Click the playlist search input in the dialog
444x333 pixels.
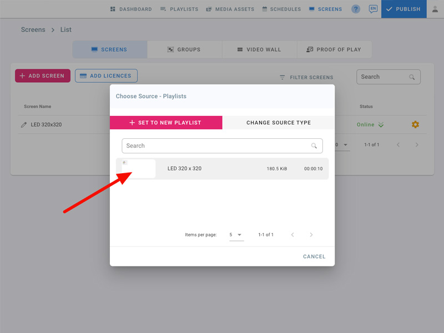click(x=216, y=146)
